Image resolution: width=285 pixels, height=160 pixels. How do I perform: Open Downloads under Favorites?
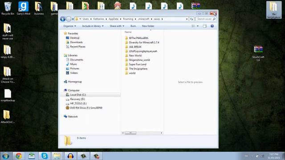coord(76,42)
